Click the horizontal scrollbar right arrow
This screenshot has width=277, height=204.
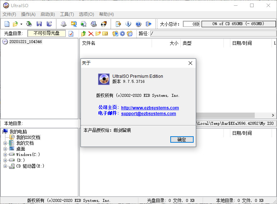[x=273, y=115]
